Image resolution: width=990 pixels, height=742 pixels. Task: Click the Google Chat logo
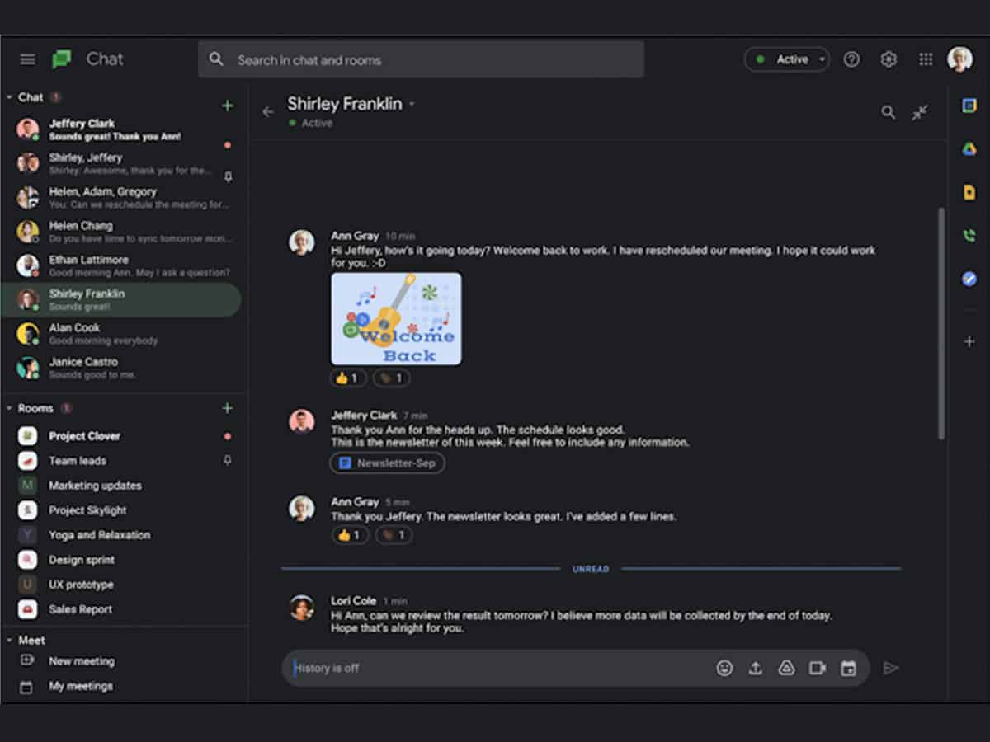pyautogui.click(x=62, y=59)
